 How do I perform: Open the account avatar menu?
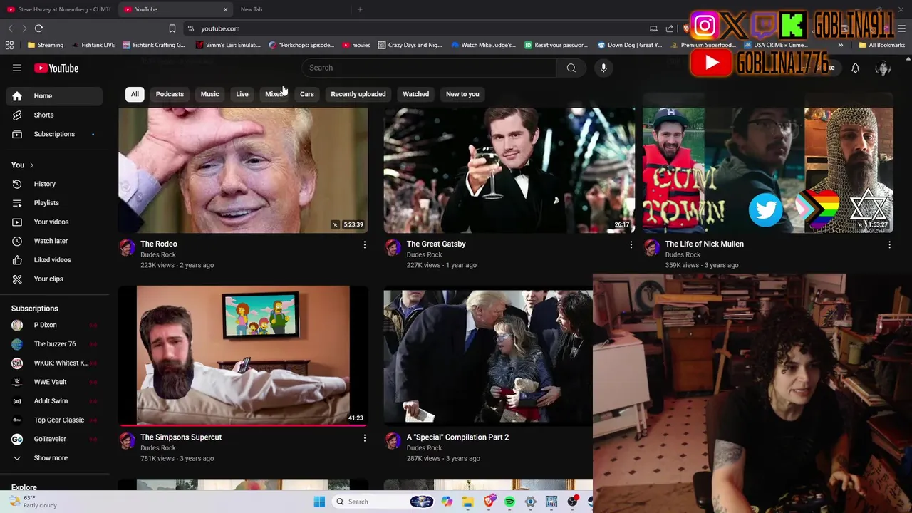pos(883,68)
